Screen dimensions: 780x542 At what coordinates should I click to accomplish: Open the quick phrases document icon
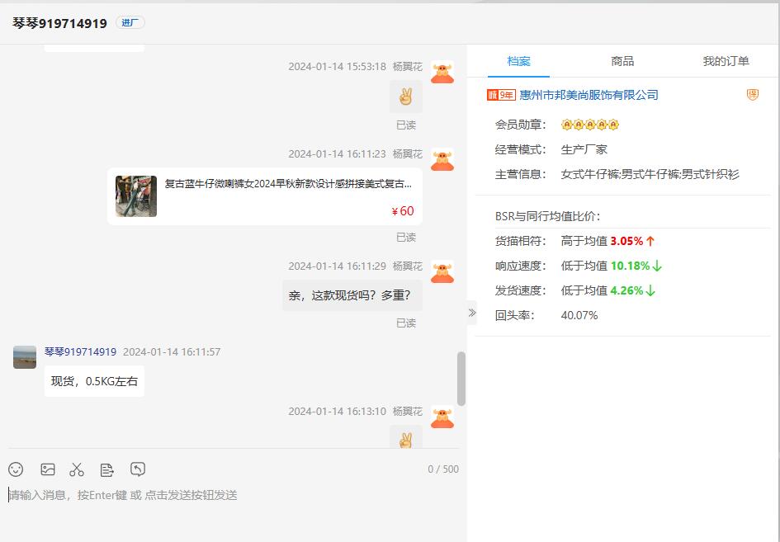(x=107, y=469)
